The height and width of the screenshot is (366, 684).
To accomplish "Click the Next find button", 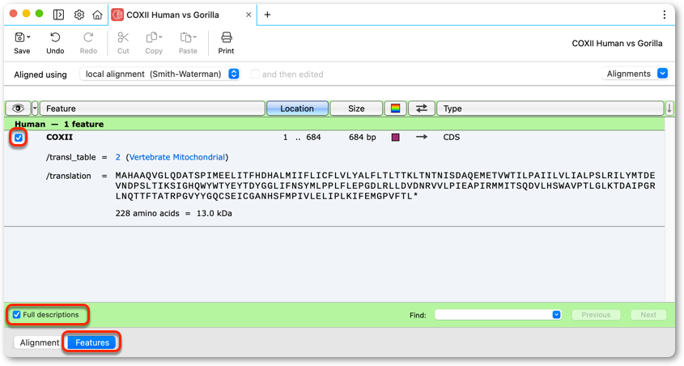I will point(648,314).
